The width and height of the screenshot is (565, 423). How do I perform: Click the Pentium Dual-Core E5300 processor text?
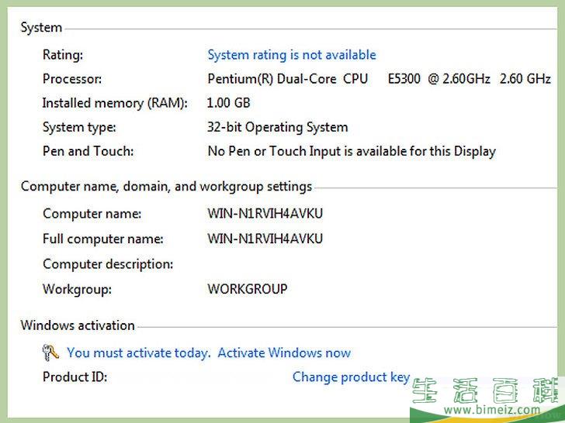click(x=379, y=79)
